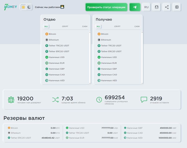The image size is (187, 148).
Task: Select Bitcoin icon in Отдаю list
Action: 46,34
